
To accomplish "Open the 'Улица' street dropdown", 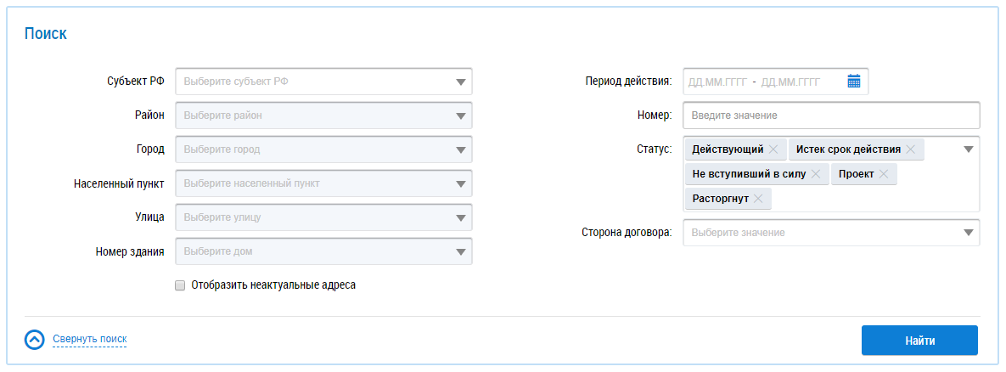I will tap(323, 217).
